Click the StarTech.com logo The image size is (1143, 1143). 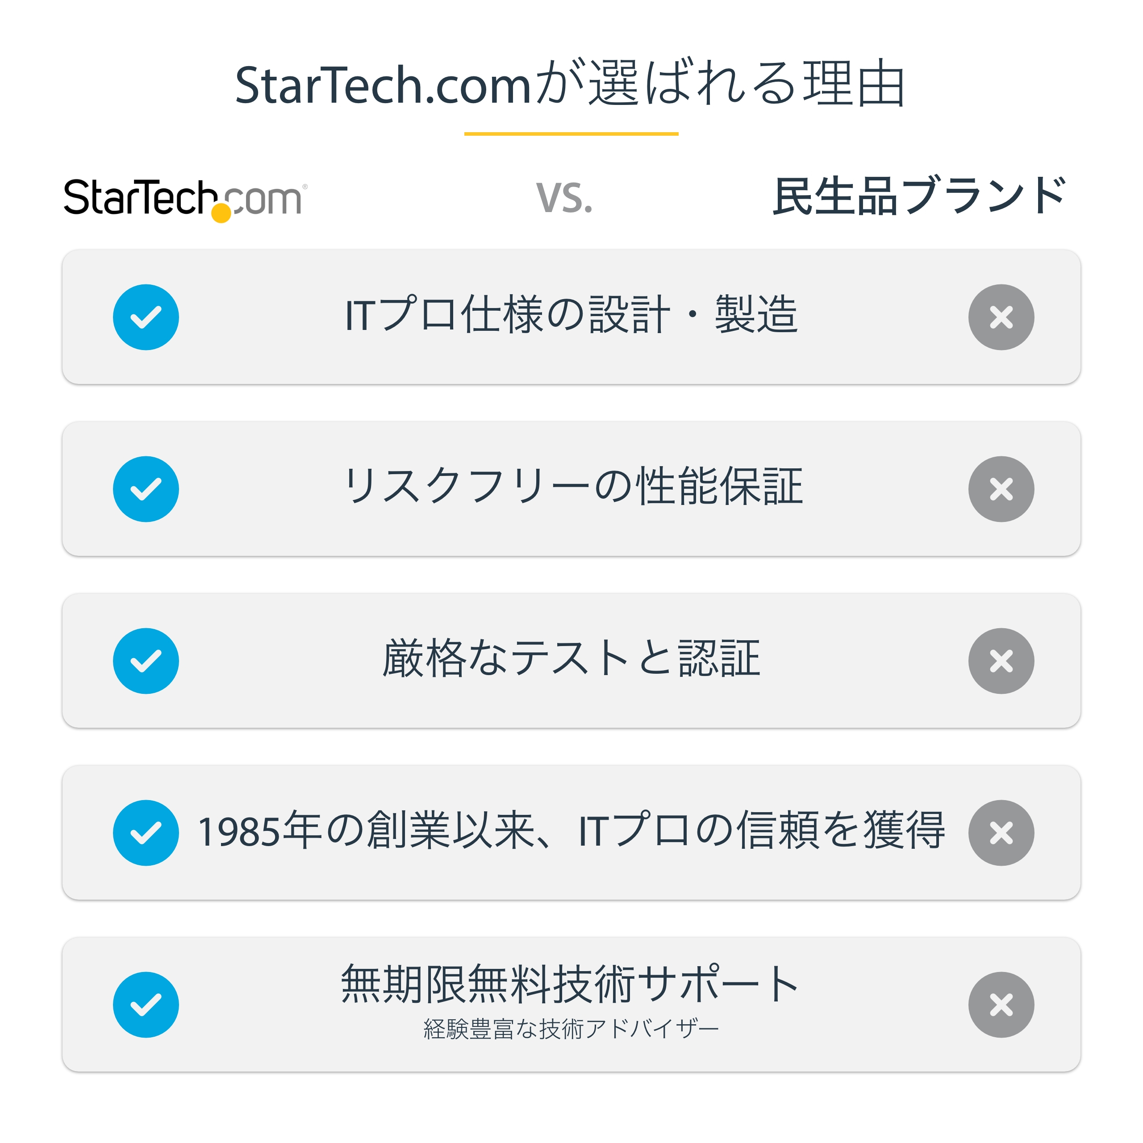point(184,198)
